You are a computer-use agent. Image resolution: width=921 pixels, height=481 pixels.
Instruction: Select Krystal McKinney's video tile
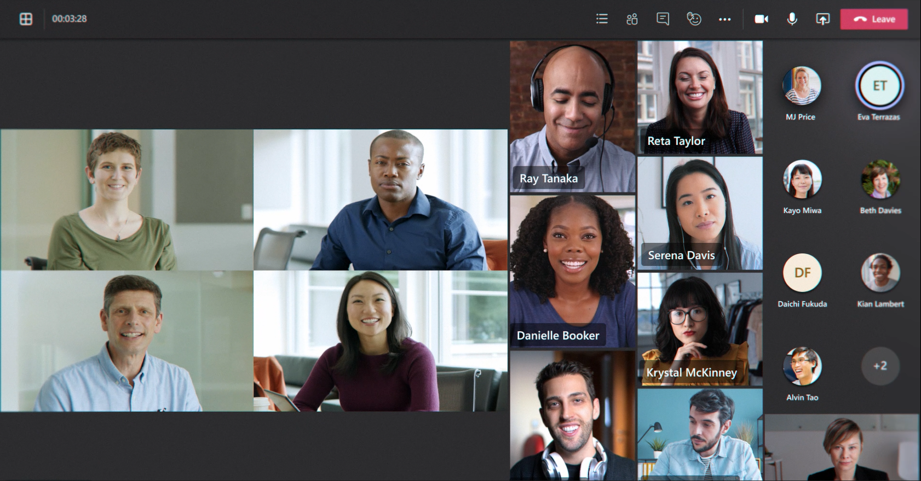point(700,328)
